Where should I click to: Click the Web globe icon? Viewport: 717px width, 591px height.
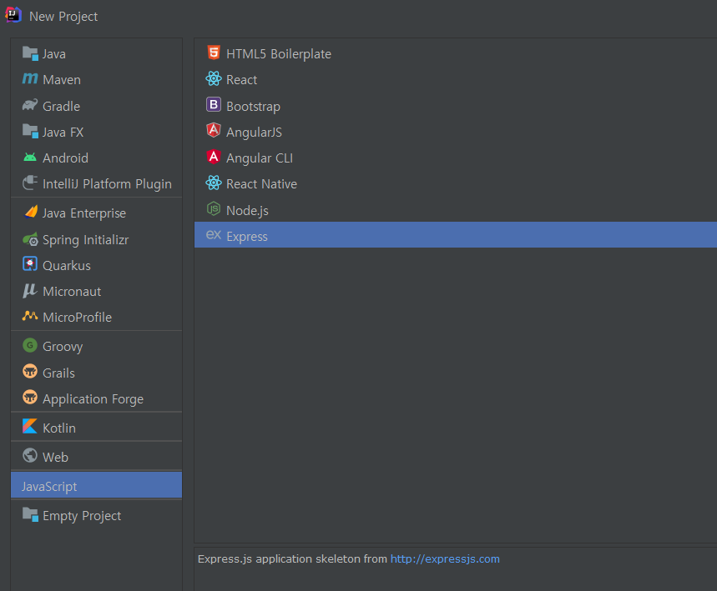click(30, 455)
